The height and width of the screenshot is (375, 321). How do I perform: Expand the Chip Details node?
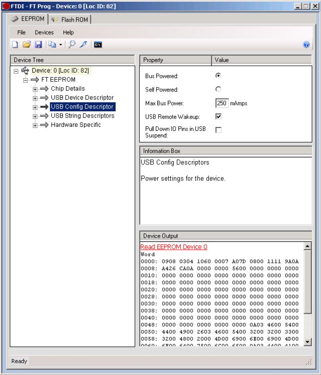(35, 89)
